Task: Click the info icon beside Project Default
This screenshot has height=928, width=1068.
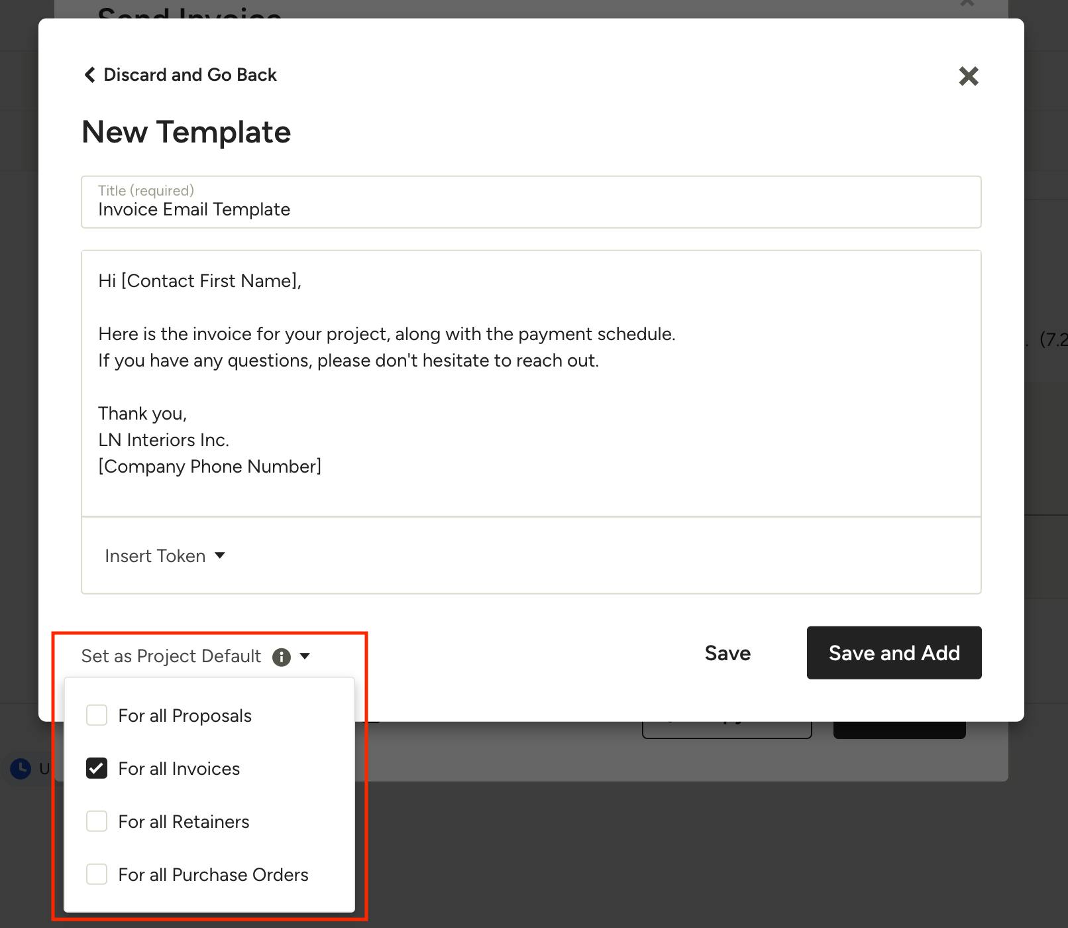Action: [282, 657]
